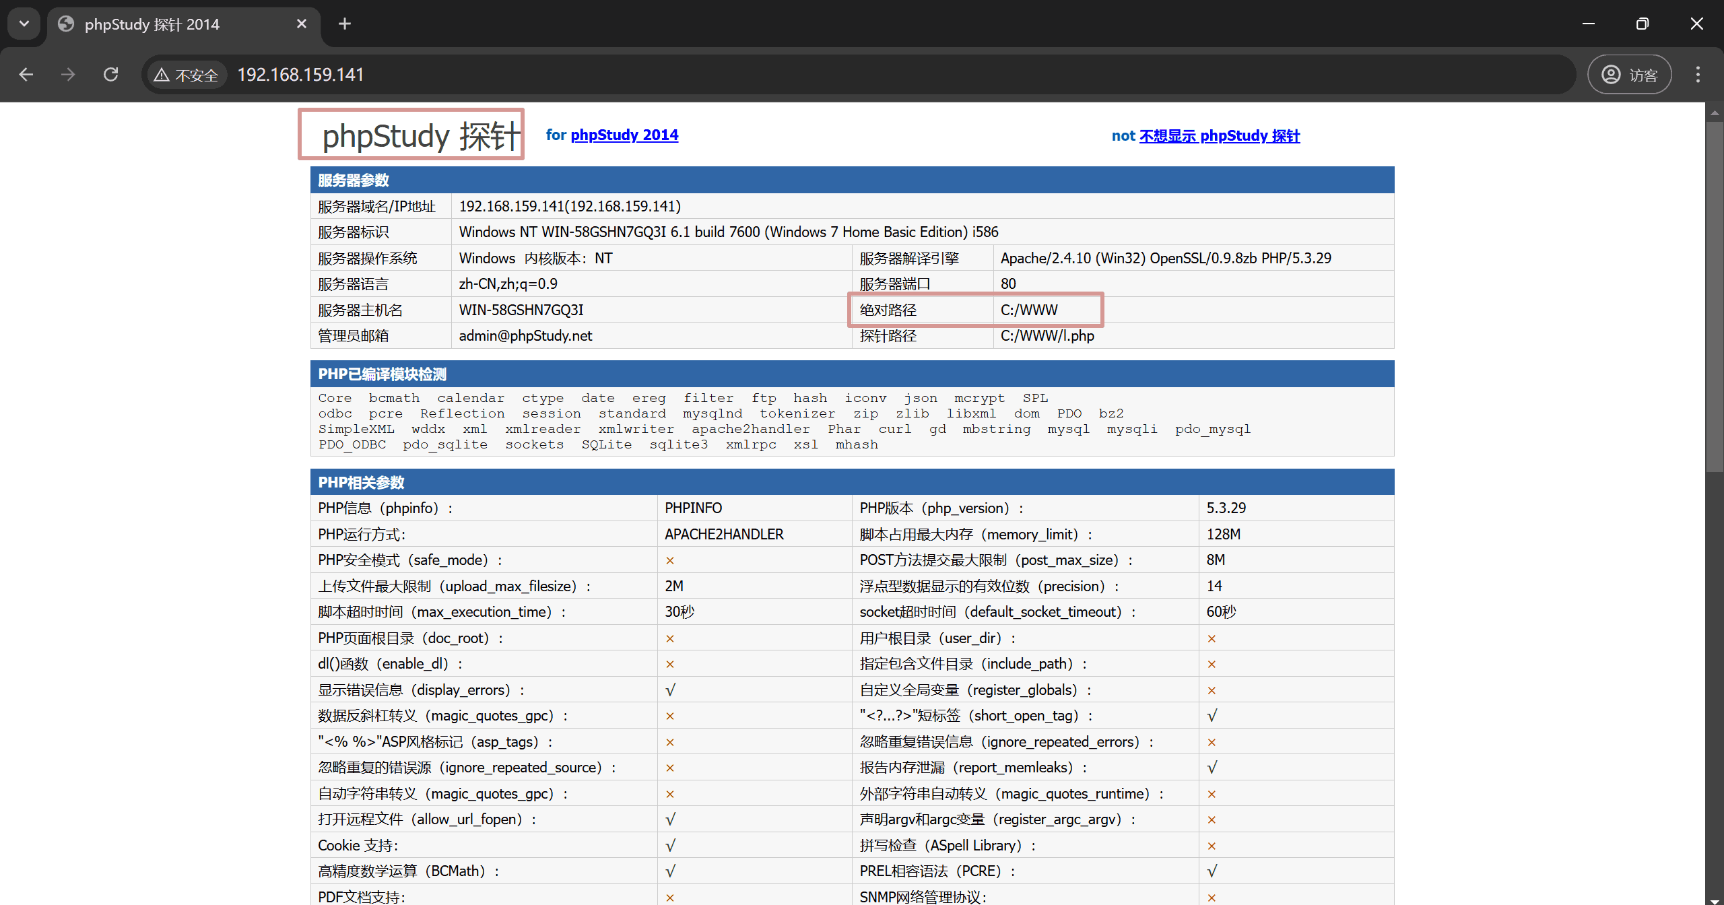The image size is (1724, 905).
Task: Reload the current page
Action: [x=111, y=74]
